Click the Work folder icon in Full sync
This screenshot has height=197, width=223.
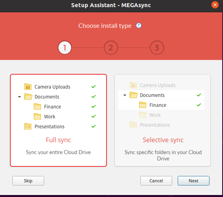coord(37,116)
